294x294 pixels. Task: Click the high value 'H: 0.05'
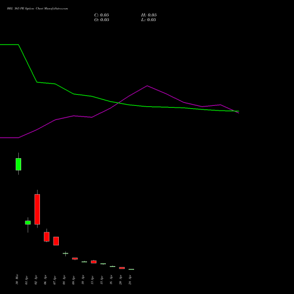coord(149,15)
